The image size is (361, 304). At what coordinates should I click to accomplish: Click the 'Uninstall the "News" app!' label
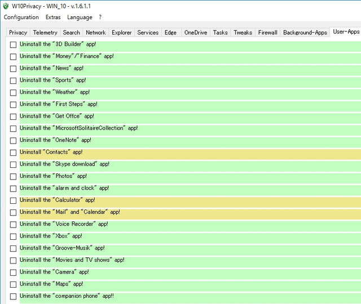click(51, 68)
